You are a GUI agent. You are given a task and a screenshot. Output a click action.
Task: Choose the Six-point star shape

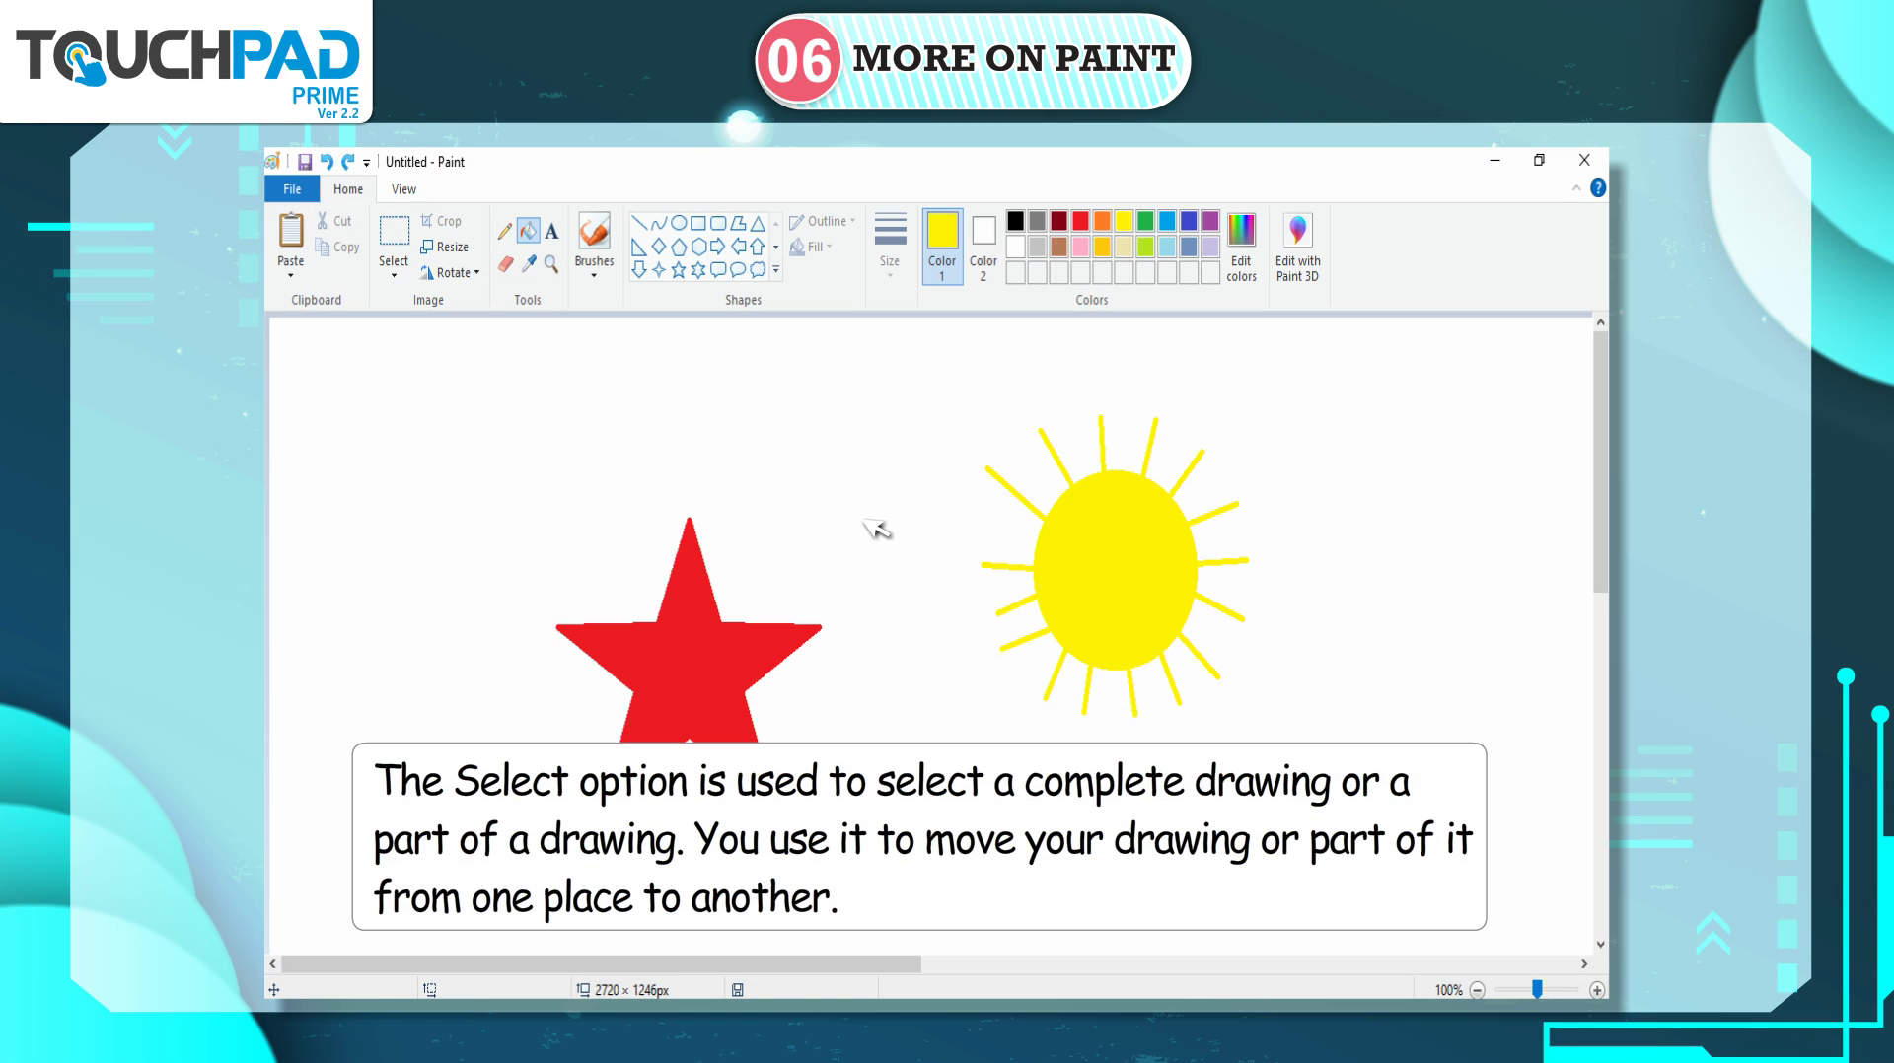(698, 269)
